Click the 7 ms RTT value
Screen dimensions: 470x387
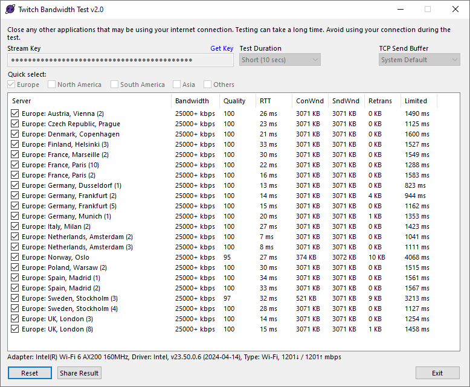(266, 237)
